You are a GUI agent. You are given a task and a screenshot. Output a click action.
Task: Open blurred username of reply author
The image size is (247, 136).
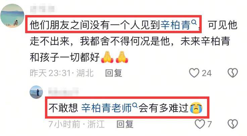tap(63, 92)
